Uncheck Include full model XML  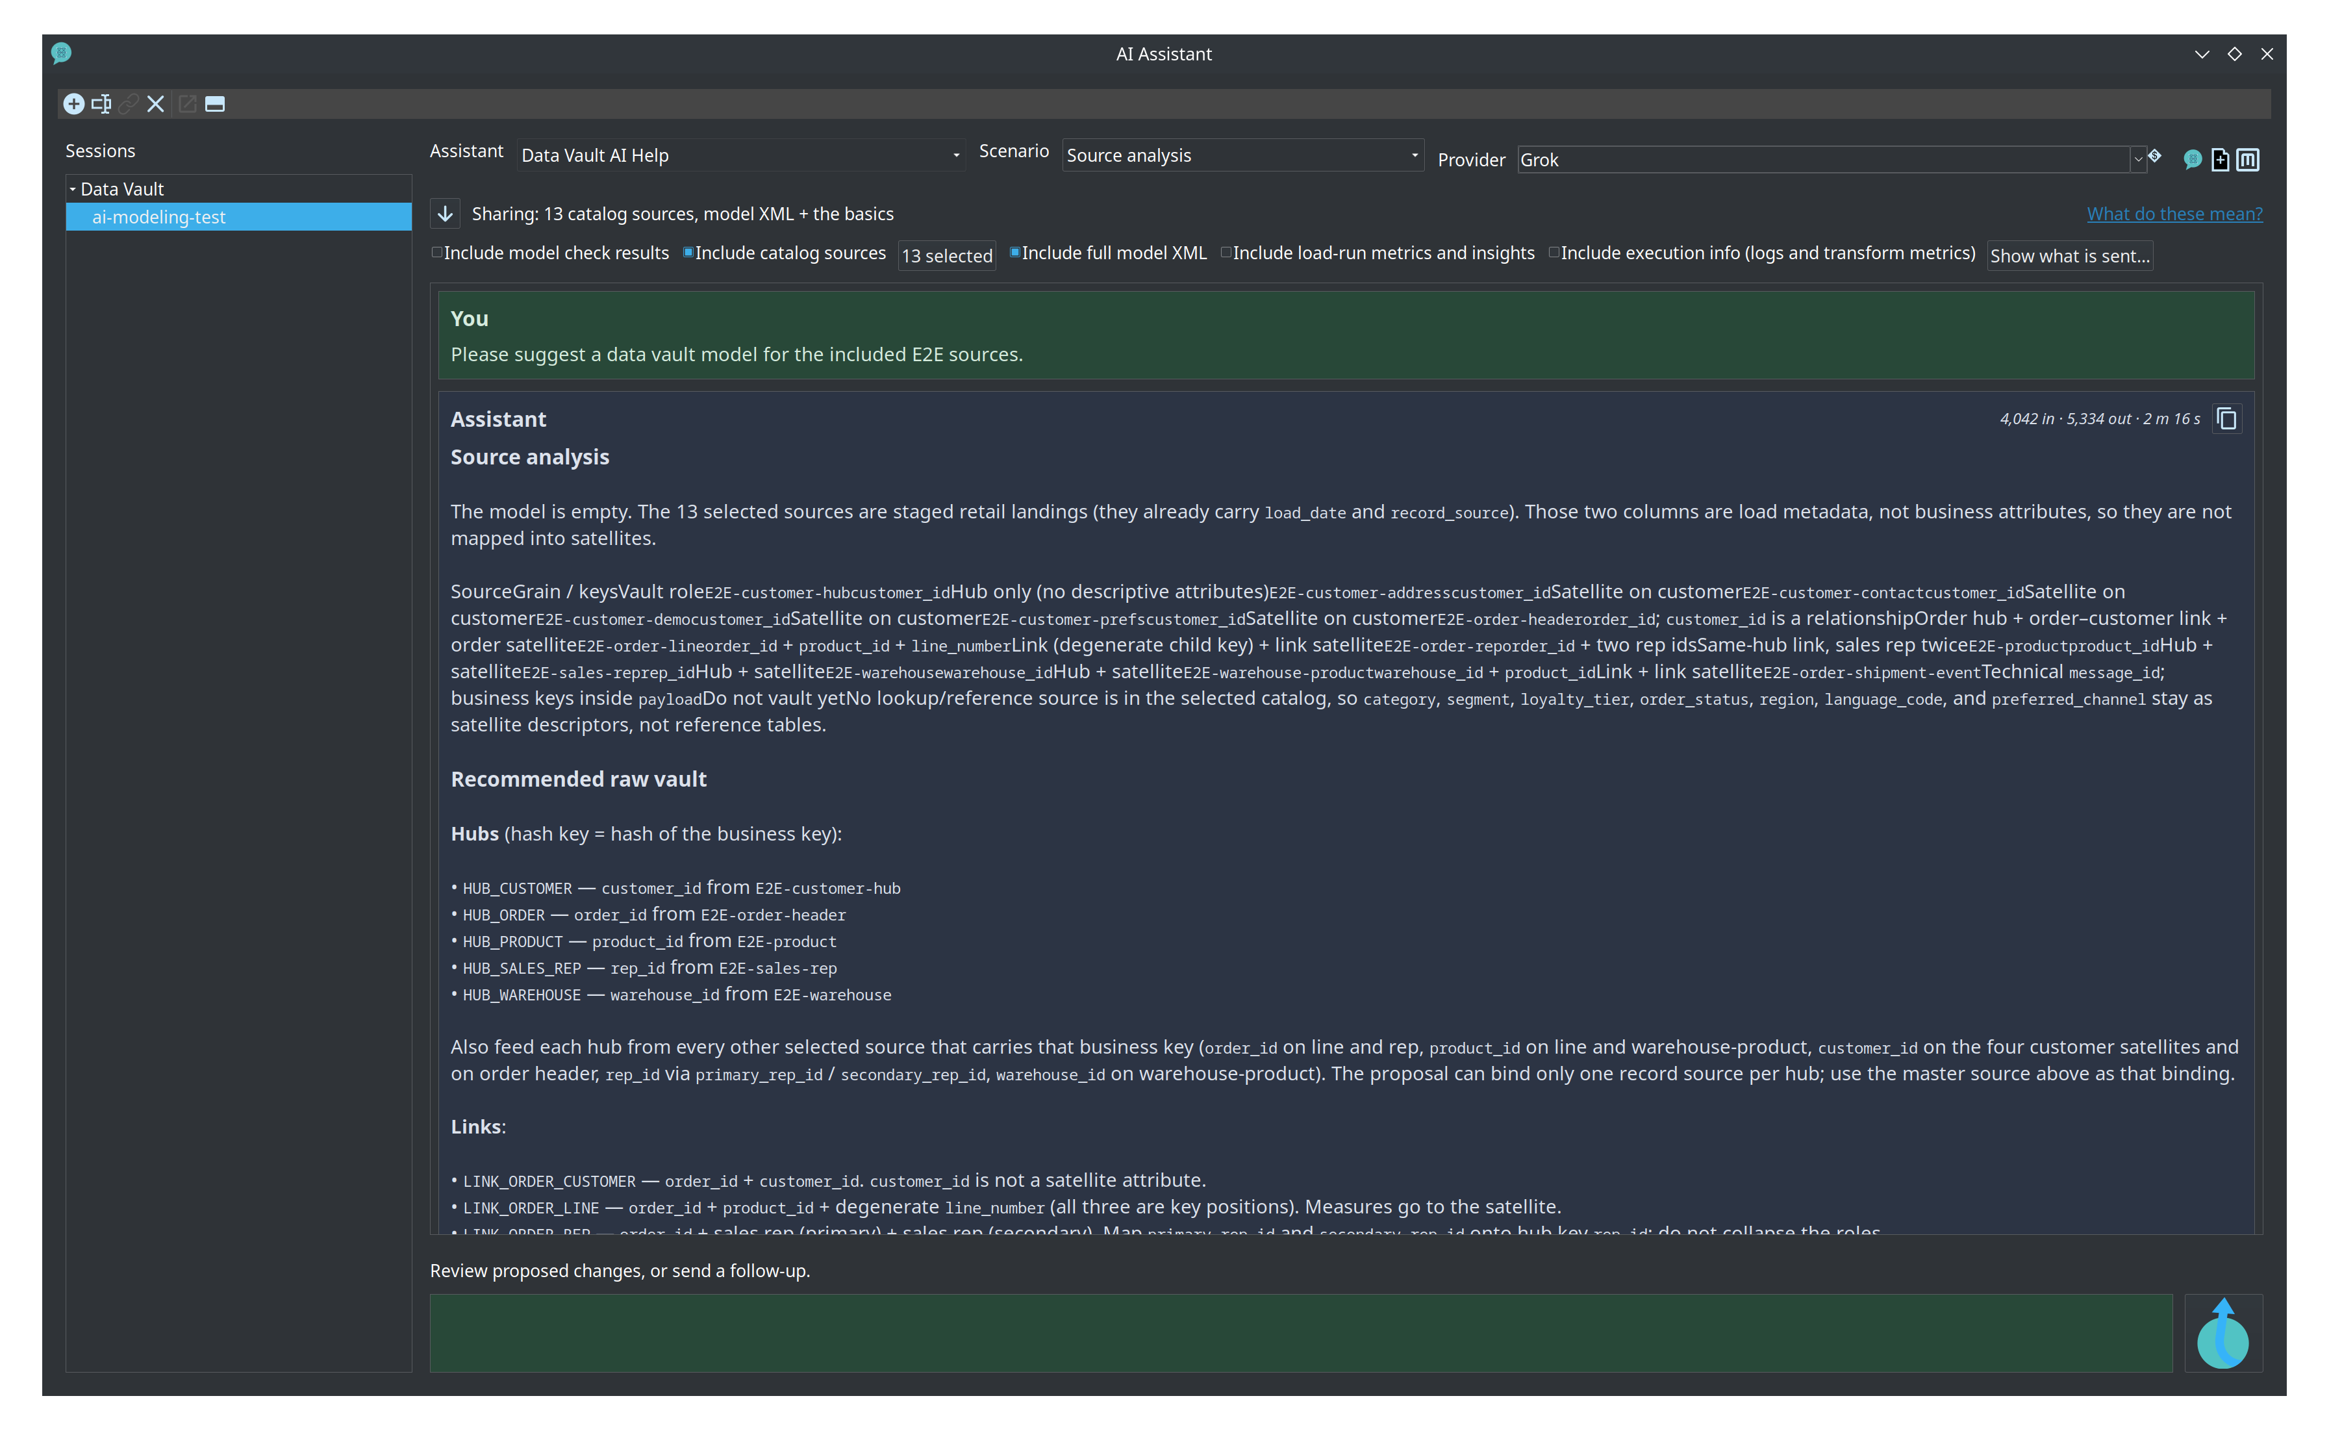(1015, 253)
